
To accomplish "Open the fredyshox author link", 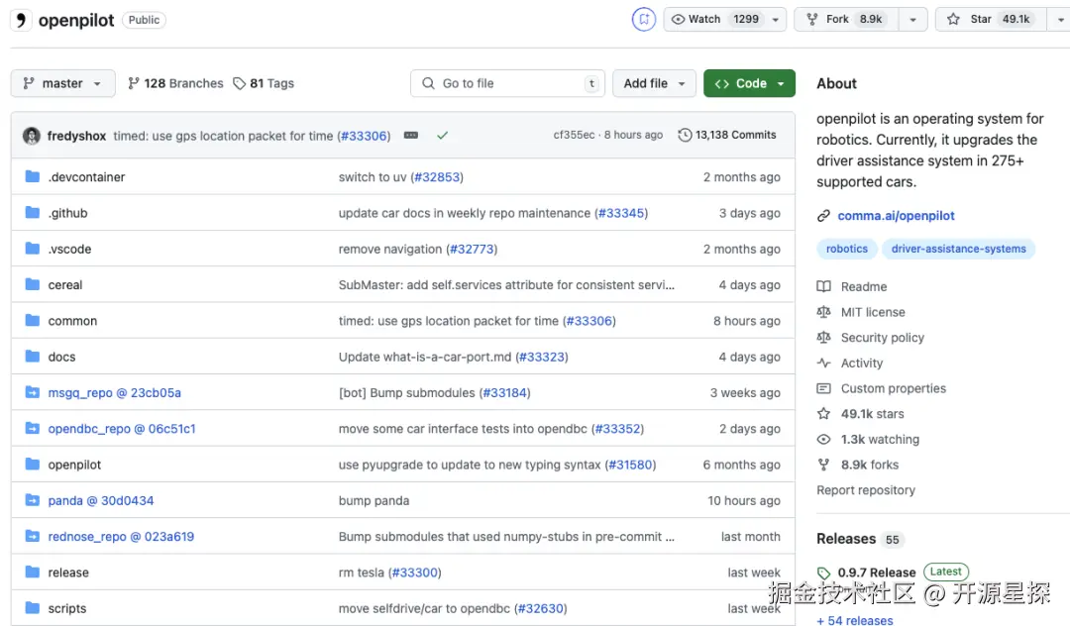I will click(76, 136).
